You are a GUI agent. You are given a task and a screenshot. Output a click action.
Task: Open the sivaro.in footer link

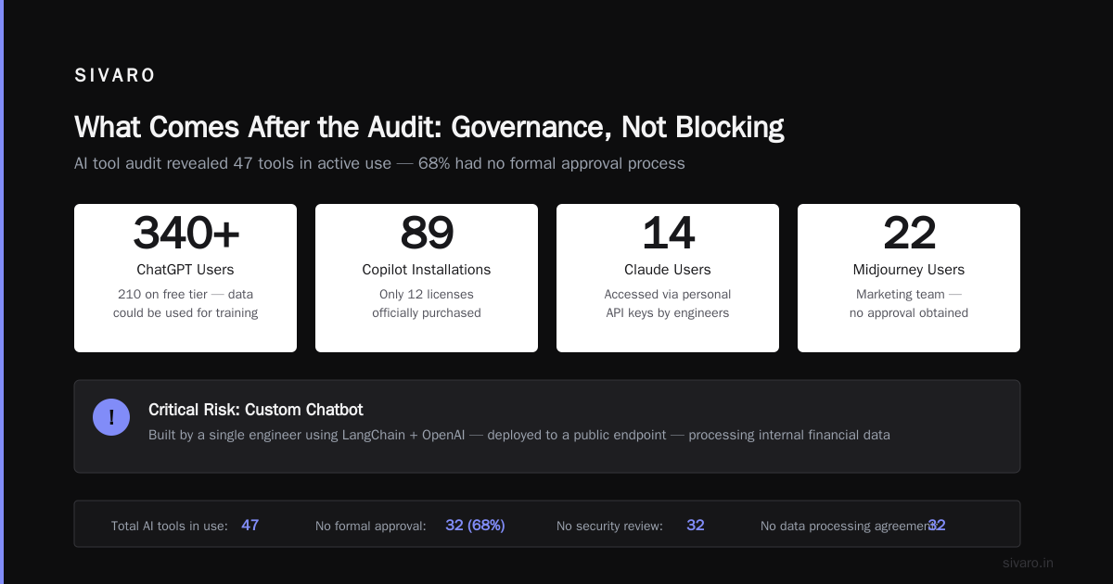(x=1028, y=563)
